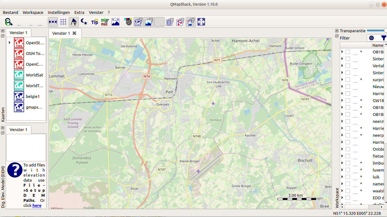Enable checkbox of the GW18 project
387x217 pixels.
(x=348, y=100)
